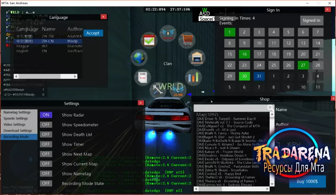Select map CresheZ v5 - Happy End

coord(219,174)
